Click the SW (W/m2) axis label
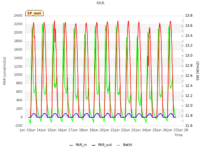The width and height of the screenshot is (202, 151). coord(198,71)
